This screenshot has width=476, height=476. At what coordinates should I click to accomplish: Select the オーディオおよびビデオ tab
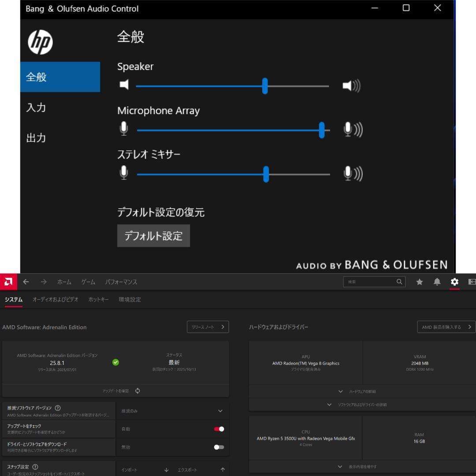(x=54, y=299)
